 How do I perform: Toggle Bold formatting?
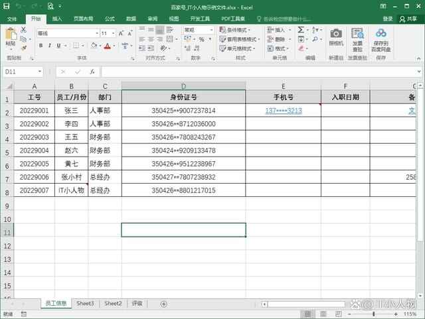pos(41,46)
